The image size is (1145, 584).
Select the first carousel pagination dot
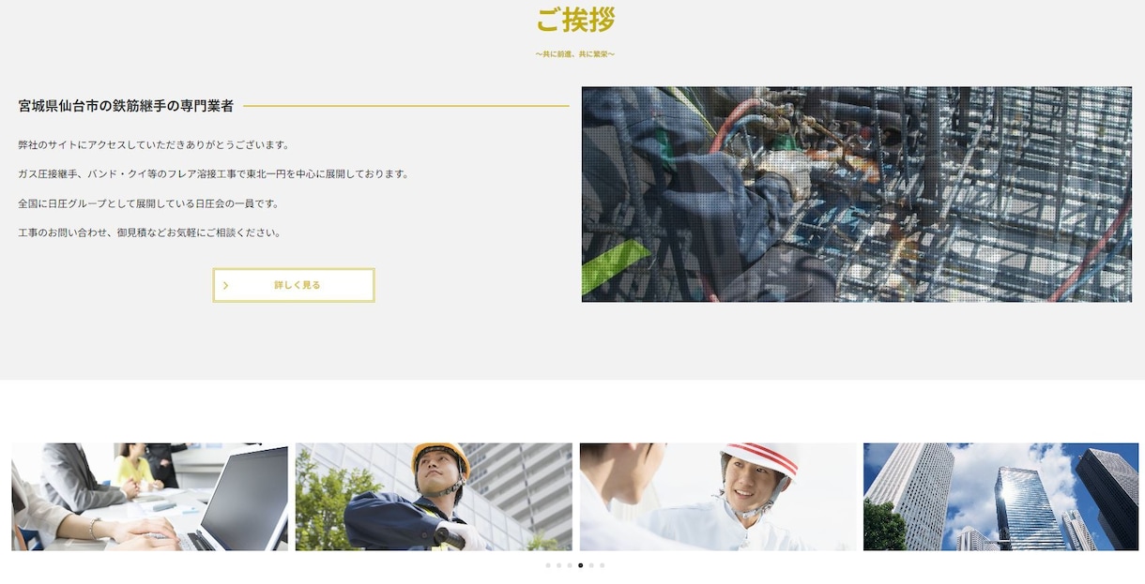pyautogui.click(x=548, y=565)
